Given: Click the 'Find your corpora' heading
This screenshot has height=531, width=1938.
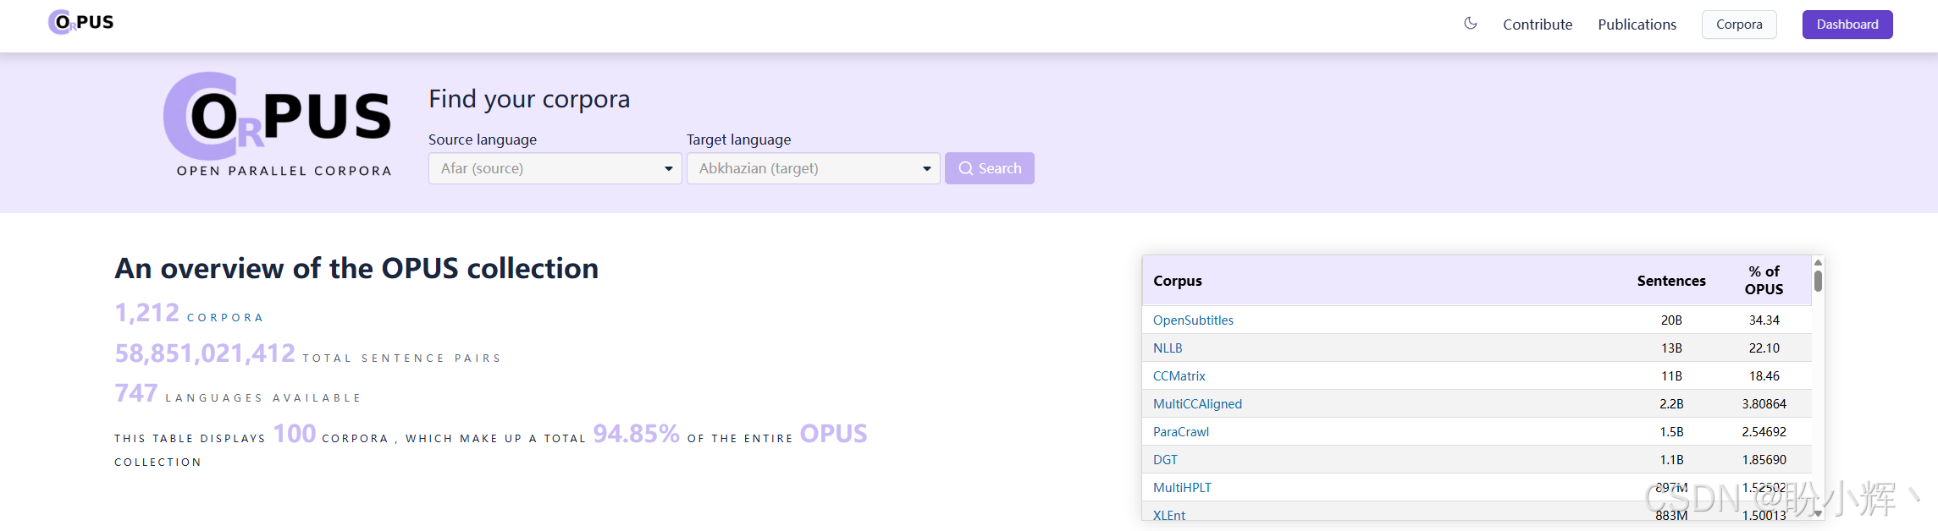Looking at the screenshot, I should pos(529,99).
